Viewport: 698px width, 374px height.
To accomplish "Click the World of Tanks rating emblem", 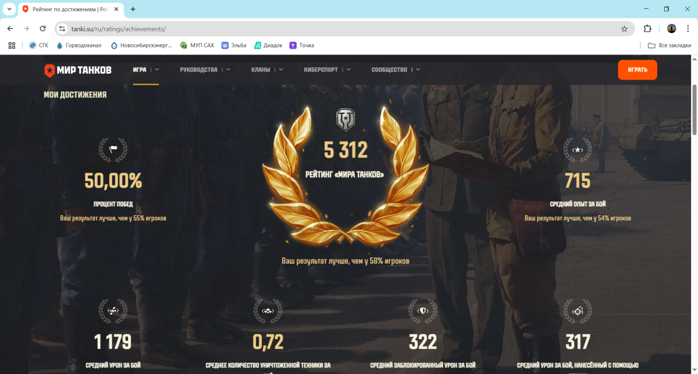I will [x=346, y=119].
